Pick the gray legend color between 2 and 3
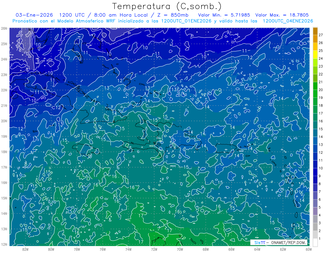This screenshot has width=328, height=253. [x=315, y=227]
